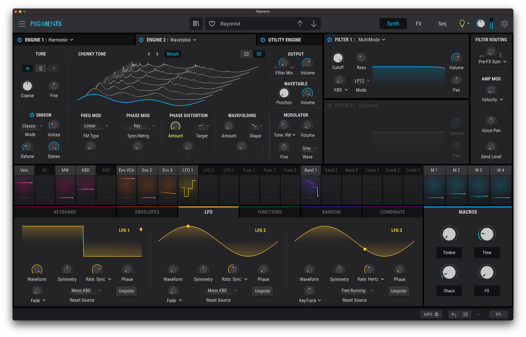Toggle Filter 1 power on/off

pyautogui.click(x=329, y=39)
